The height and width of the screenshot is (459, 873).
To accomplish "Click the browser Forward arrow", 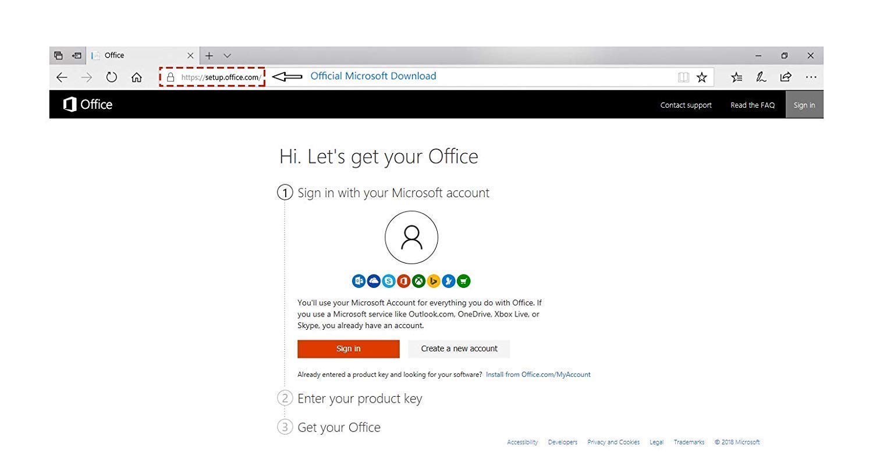I will (86, 77).
